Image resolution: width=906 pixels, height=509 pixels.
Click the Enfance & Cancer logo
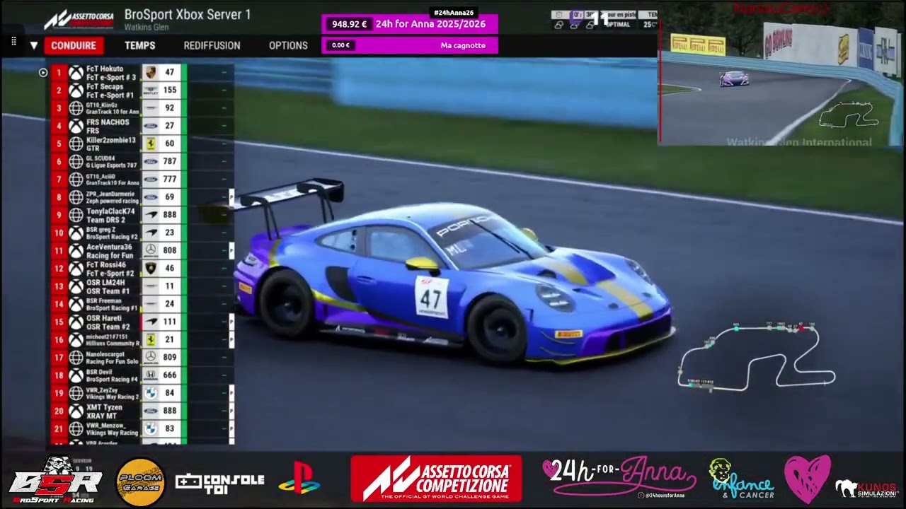click(x=740, y=479)
